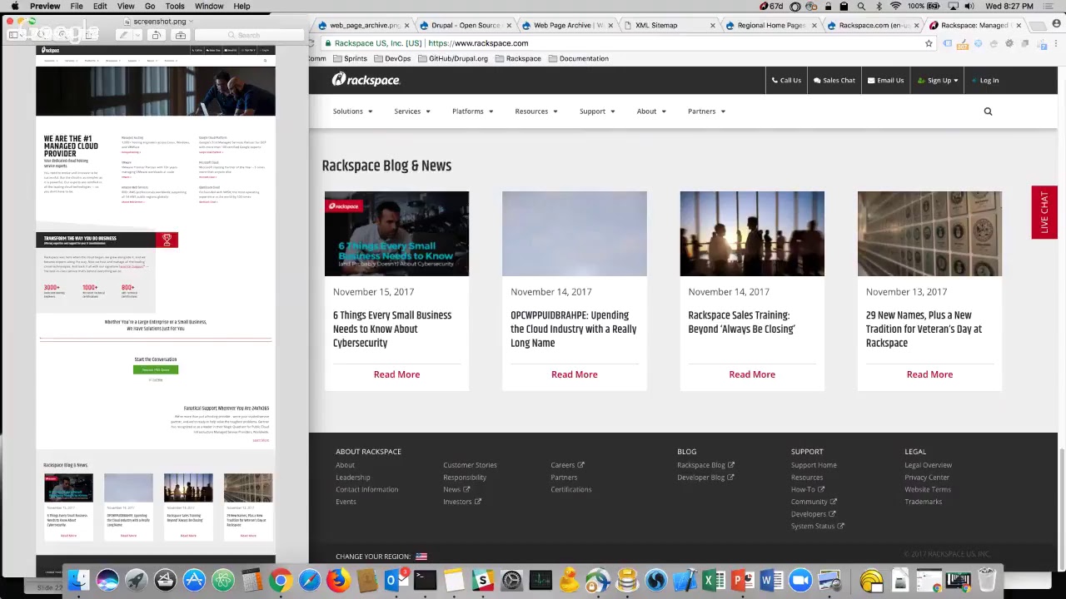
Task: Open the cybersecurity blog post thumbnail
Action: pyautogui.click(x=396, y=234)
